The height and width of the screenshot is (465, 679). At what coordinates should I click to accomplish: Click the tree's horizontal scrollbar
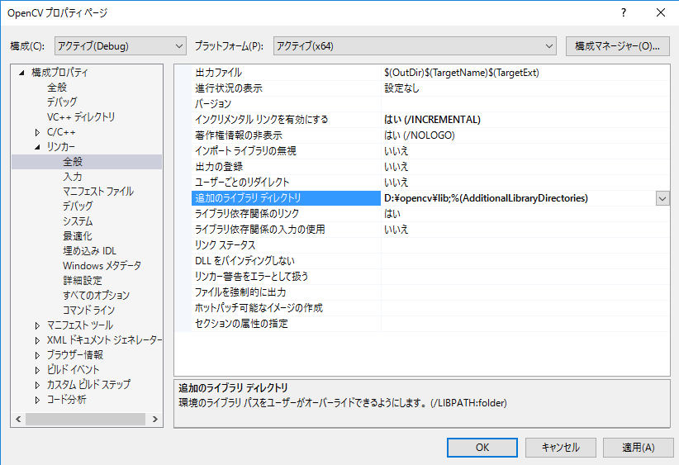coord(87,420)
